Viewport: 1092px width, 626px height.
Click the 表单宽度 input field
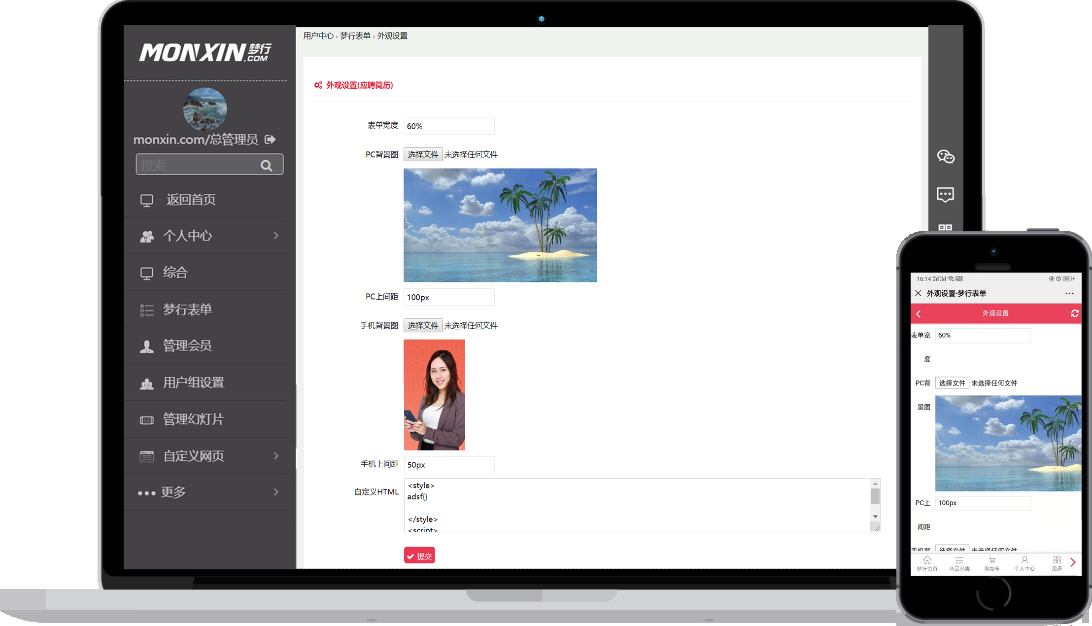click(x=449, y=126)
